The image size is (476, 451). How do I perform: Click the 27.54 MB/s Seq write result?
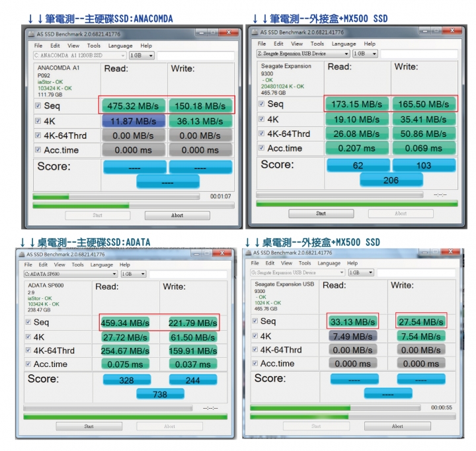coord(421,321)
